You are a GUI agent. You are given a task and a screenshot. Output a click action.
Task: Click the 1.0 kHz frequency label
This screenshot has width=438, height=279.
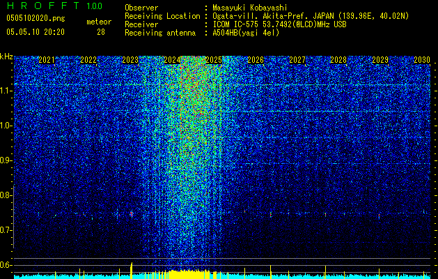(6, 126)
